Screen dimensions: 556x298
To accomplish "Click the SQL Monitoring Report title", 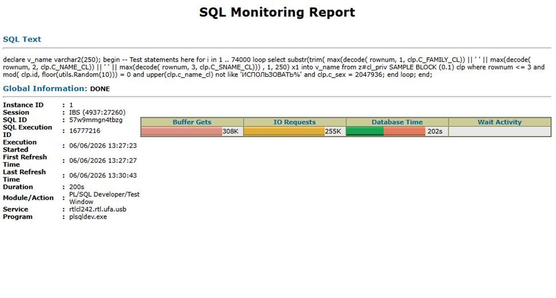I will point(277,12).
